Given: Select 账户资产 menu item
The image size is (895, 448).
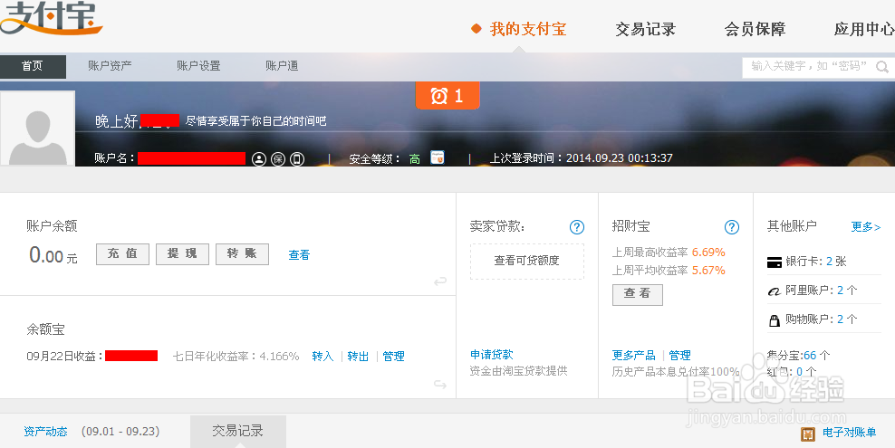Looking at the screenshot, I should [110, 66].
